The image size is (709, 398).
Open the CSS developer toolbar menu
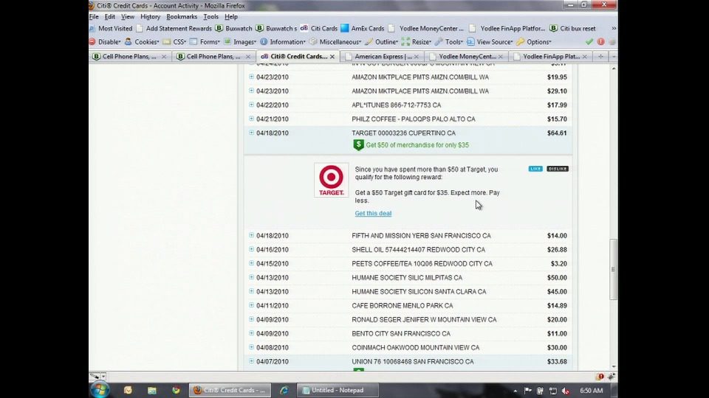coord(174,41)
